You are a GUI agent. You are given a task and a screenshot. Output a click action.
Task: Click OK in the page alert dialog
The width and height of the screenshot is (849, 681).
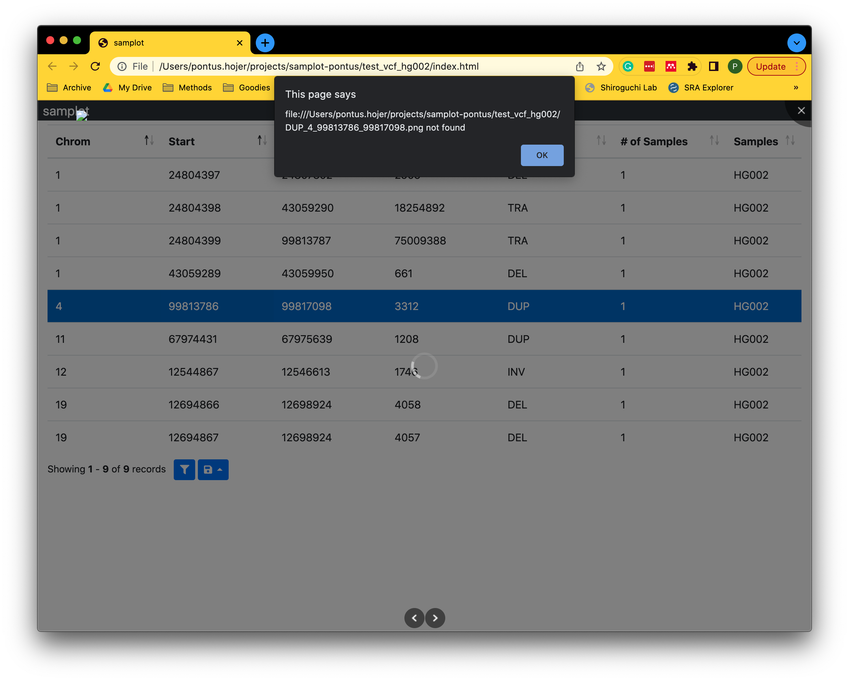click(x=542, y=155)
